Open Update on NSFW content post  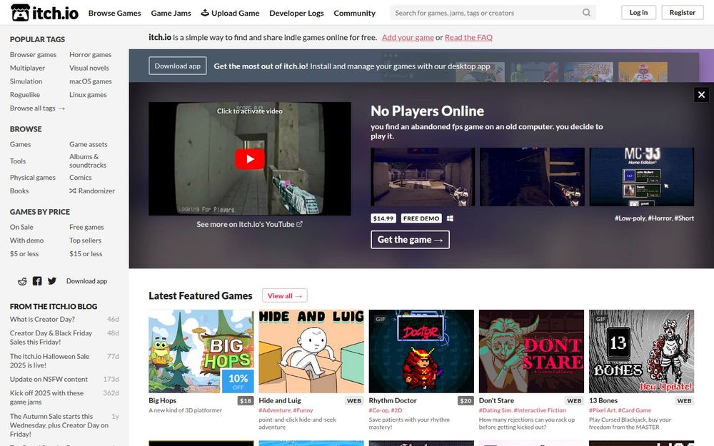click(49, 379)
